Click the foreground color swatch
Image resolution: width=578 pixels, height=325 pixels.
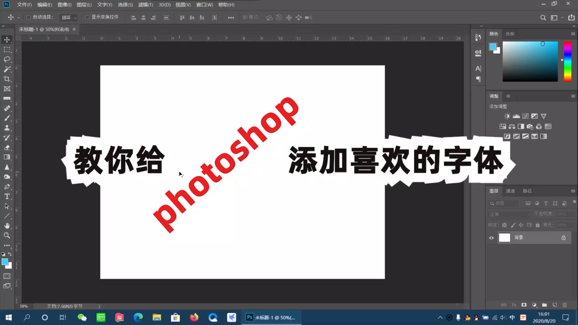[x=5, y=262]
